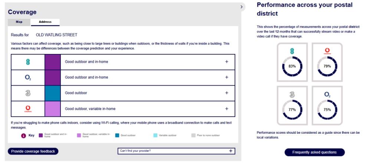Open Frequently asked questions
This screenshot has height=164, width=380.
coord(315,153)
